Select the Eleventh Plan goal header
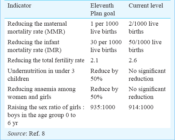This screenshot has height=140, width=175. point(103,10)
